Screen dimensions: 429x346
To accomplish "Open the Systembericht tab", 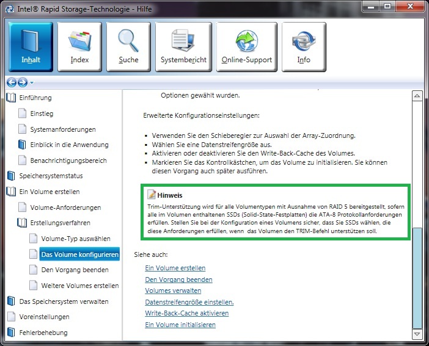I will pyautogui.click(x=183, y=47).
